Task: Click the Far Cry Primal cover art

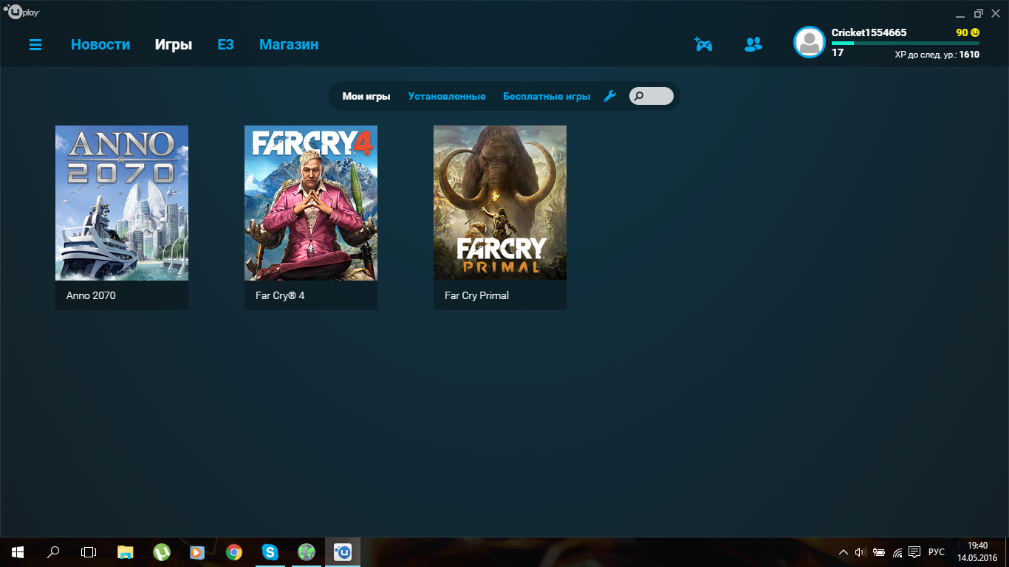Action: pos(500,203)
